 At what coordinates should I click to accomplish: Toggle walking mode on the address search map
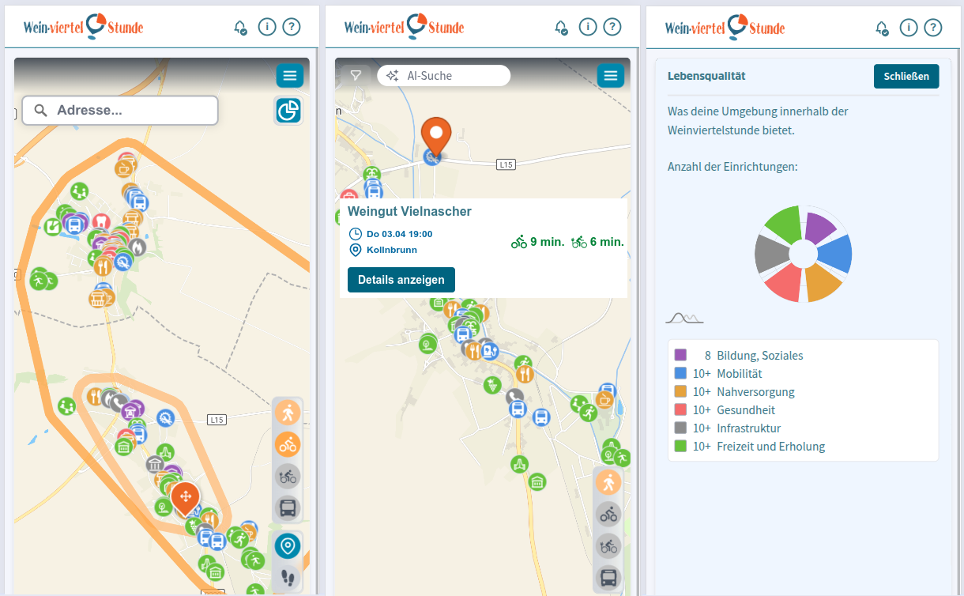tap(288, 412)
